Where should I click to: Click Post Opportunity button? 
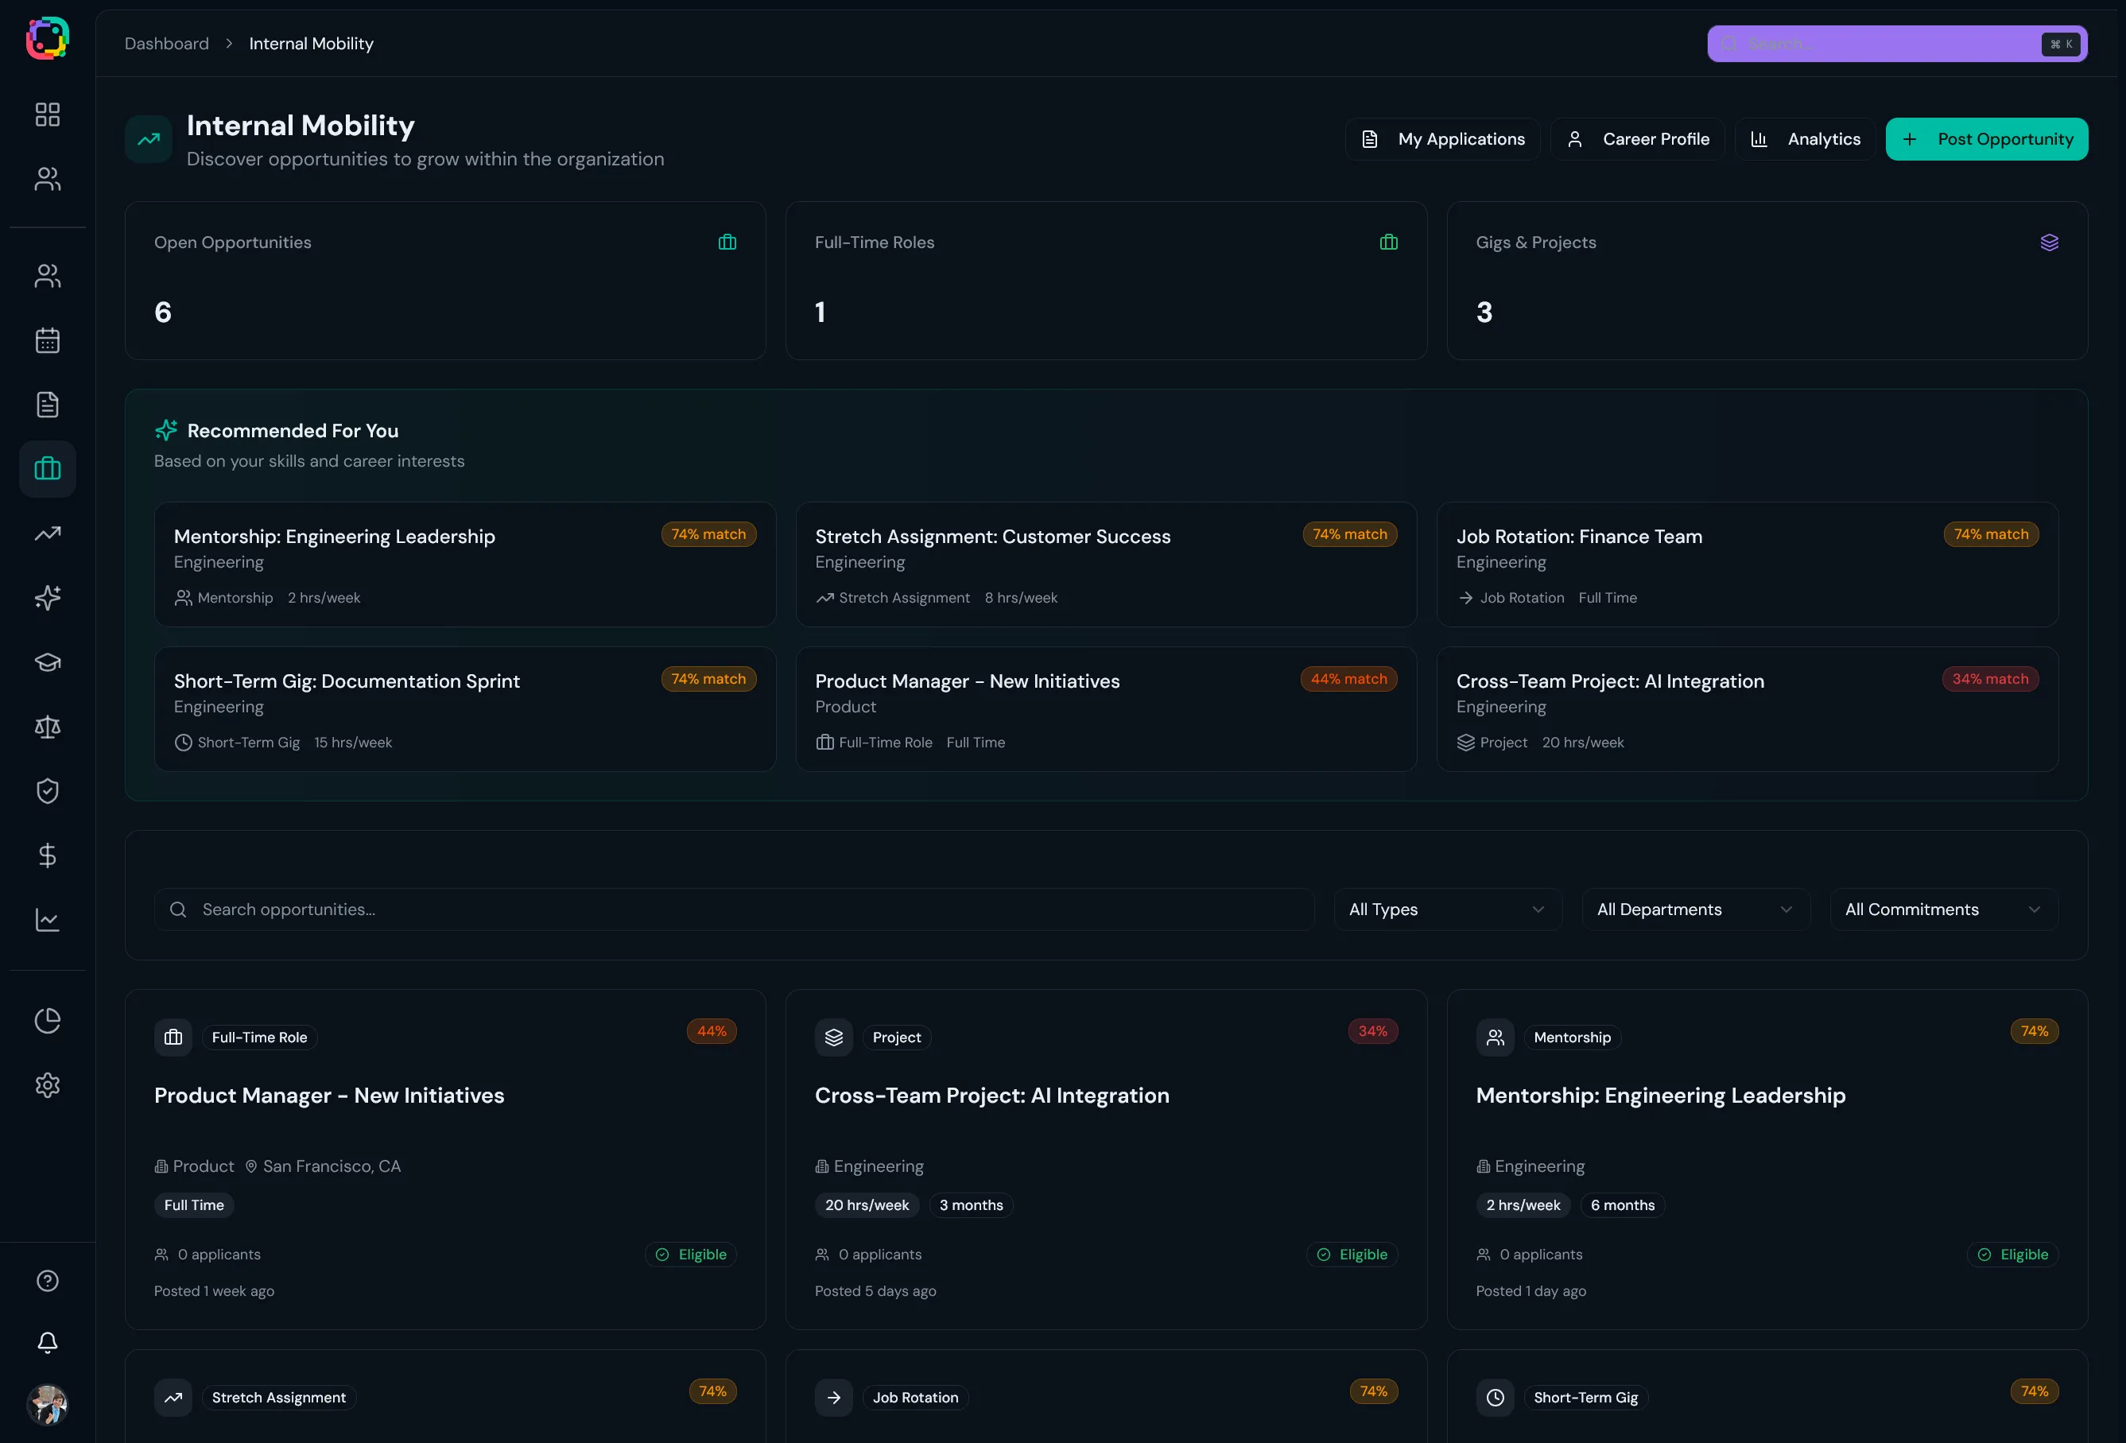(x=1986, y=139)
